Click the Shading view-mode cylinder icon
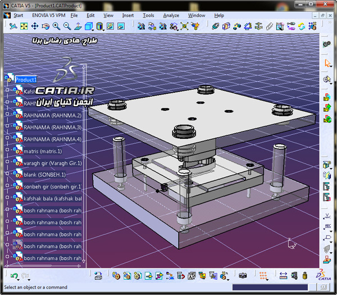The height and width of the screenshot is (295, 337). [99, 26]
